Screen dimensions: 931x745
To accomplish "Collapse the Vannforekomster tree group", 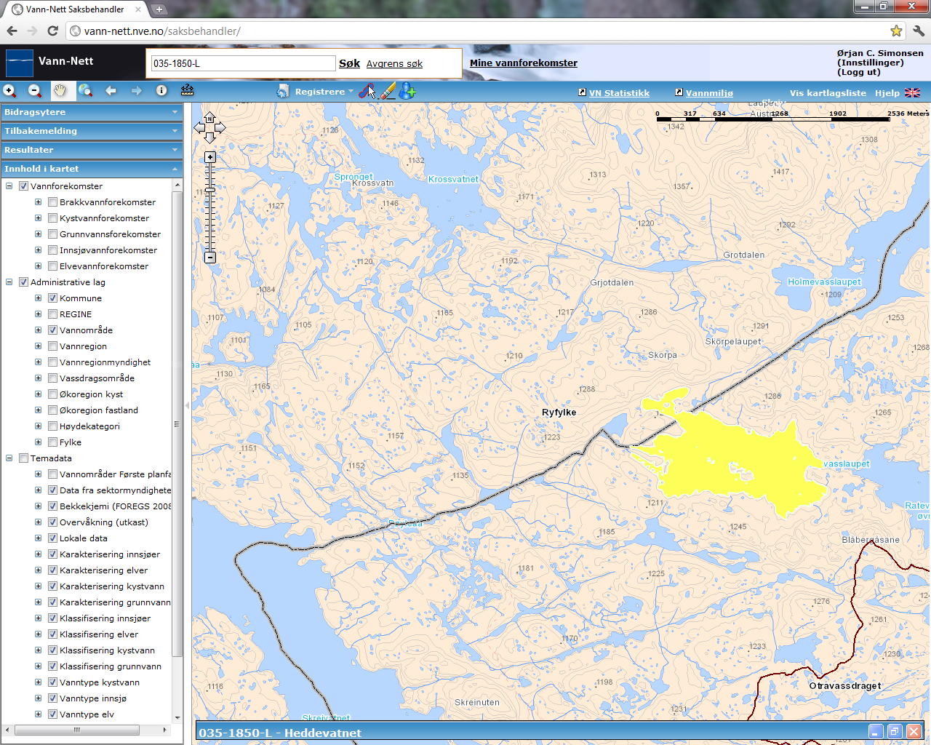I will [9, 186].
